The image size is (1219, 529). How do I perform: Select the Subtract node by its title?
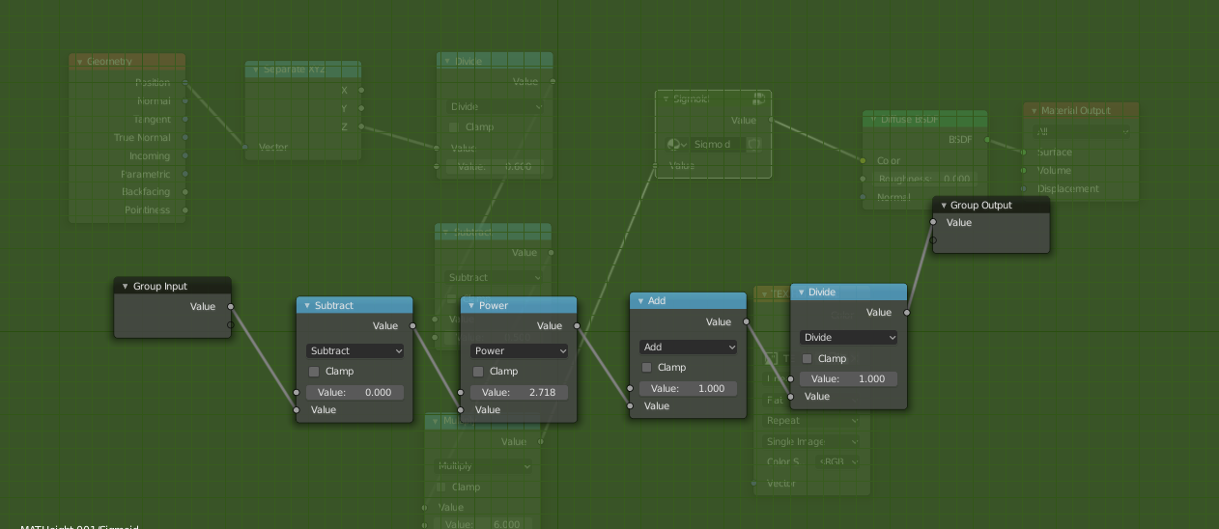click(334, 306)
